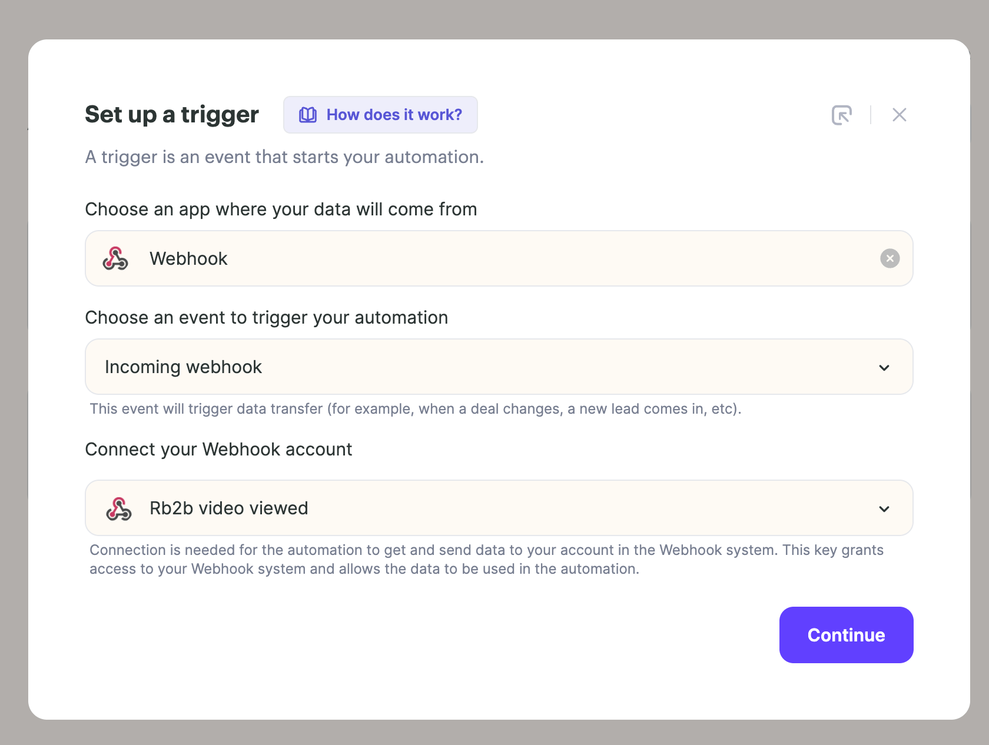The image size is (989, 745).
Task: Open the event chevron next to Incoming webhook
Action: pyautogui.click(x=884, y=368)
